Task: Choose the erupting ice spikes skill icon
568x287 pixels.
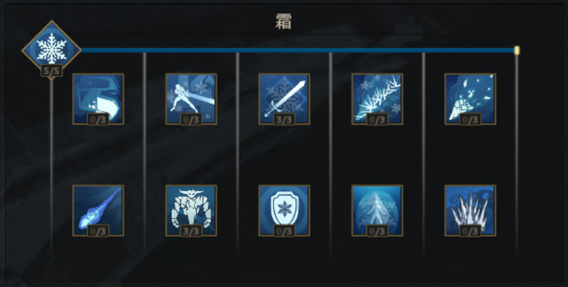Action: pyautogui.click(x=470, y=211)
